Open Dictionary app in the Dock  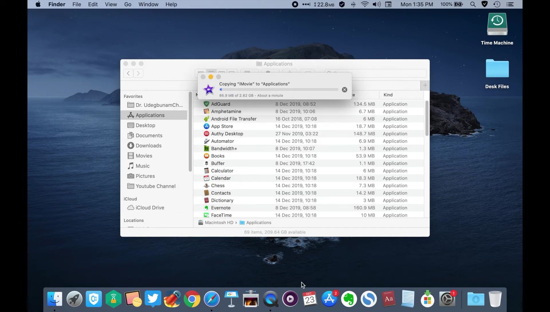[388, 299]
